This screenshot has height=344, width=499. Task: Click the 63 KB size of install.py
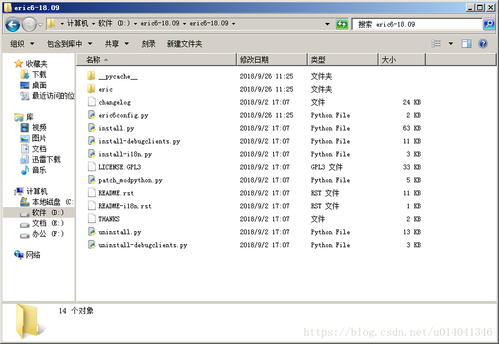point(412,128)
